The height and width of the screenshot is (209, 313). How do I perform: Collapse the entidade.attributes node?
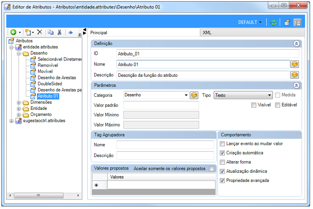[12, 47]
